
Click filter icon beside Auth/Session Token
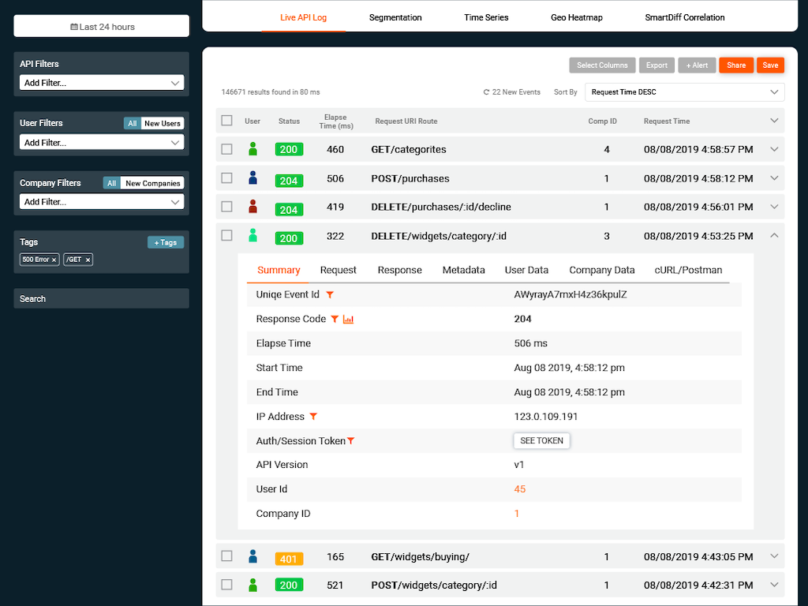(351, 441)
